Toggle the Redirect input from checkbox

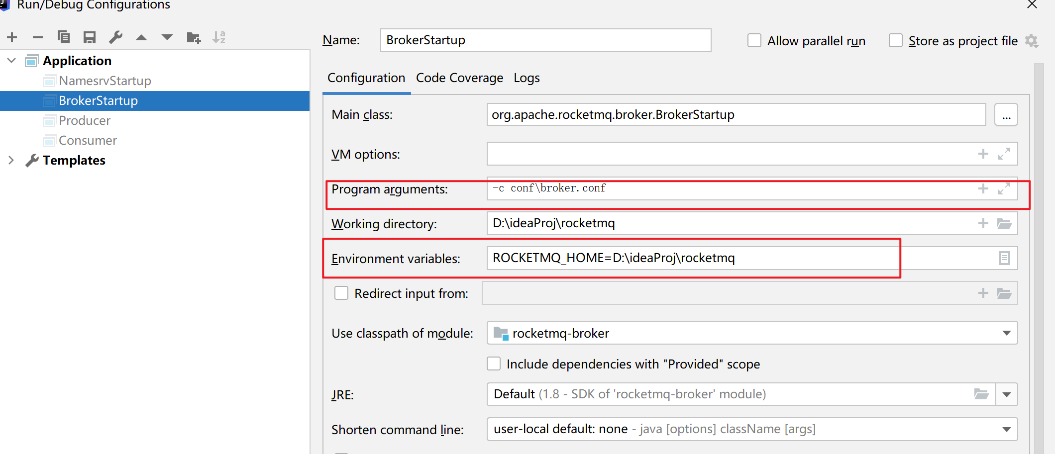(x=341, y=293)
